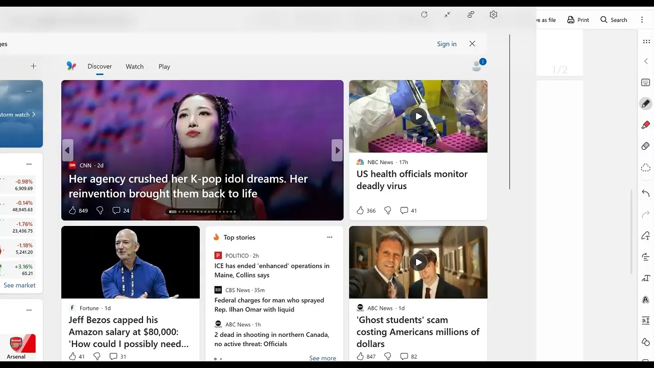
Task: Click the shrink-view arrows icon in widgets header
Action: (448, 15)
